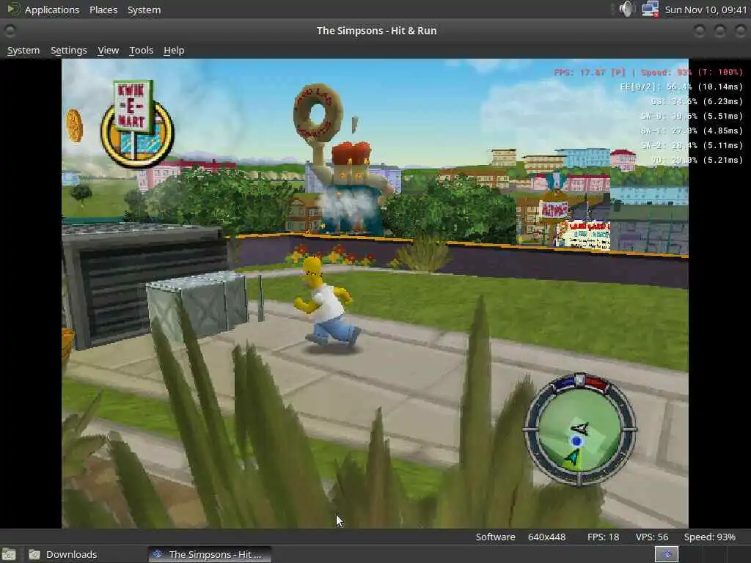Screen dimensions: 751x563
Task: Open the top panel System menu
Action: click(x=144, y=10)
